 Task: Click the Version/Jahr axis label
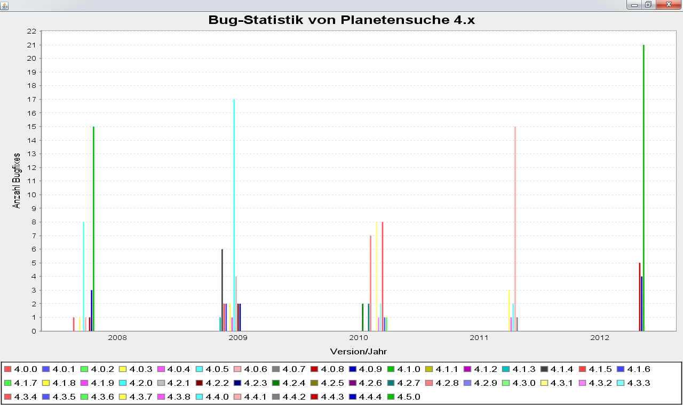tap(358, 351)
